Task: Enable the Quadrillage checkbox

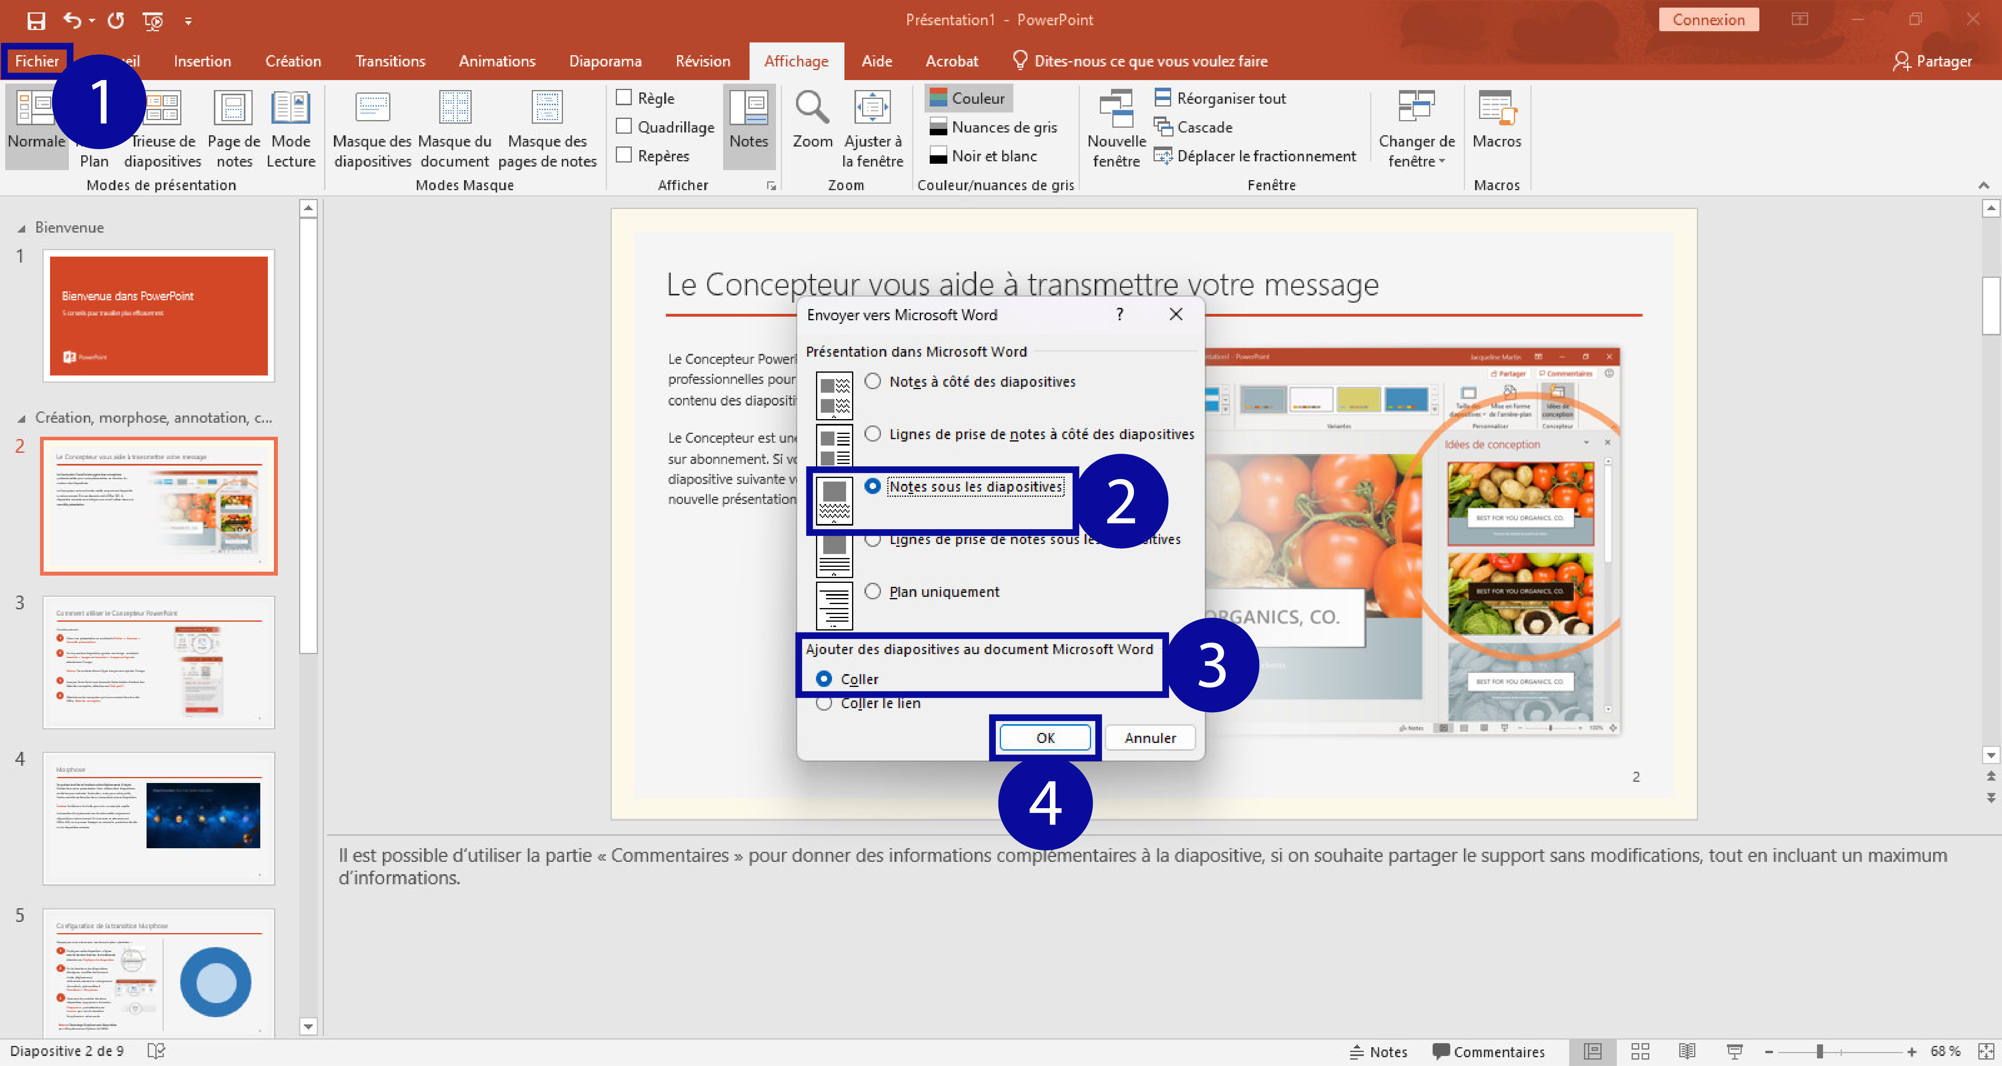Action: (624, 126)
